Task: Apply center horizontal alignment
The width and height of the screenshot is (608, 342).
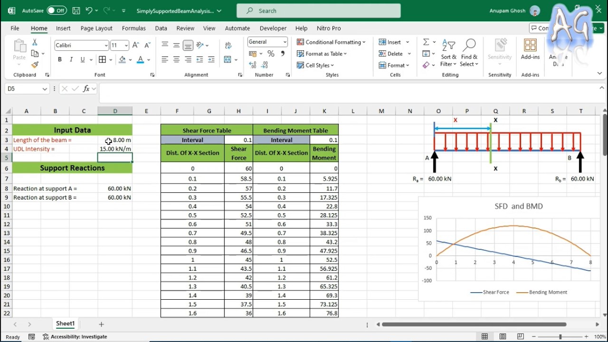Action: [176, 59]
